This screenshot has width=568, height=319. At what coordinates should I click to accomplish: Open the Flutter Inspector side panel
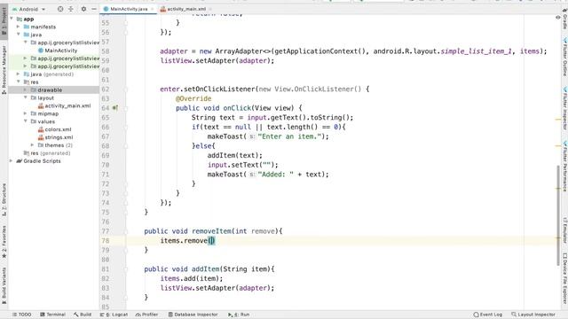[x=564, y=108]
